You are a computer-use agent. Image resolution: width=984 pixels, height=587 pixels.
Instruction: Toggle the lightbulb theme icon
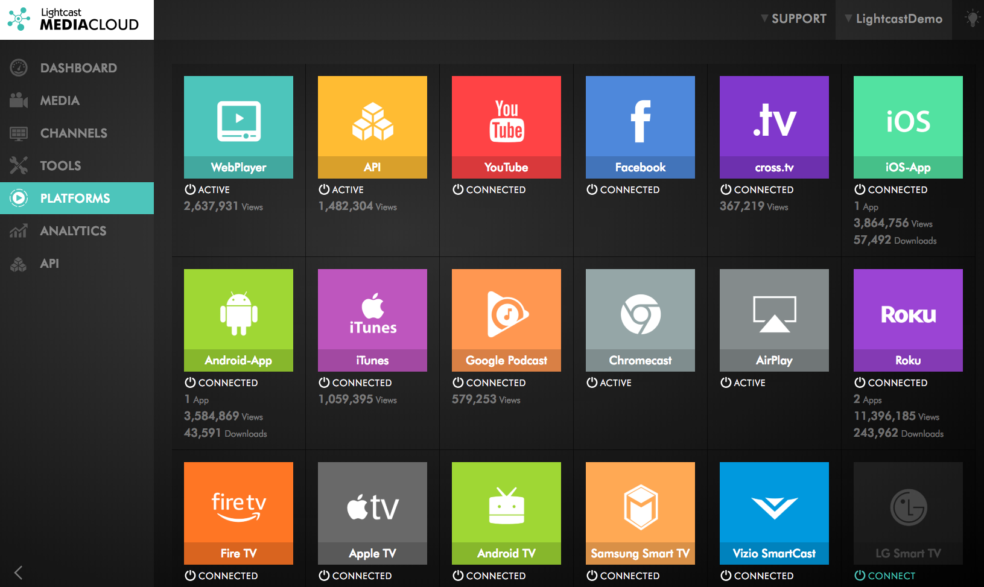972,19
